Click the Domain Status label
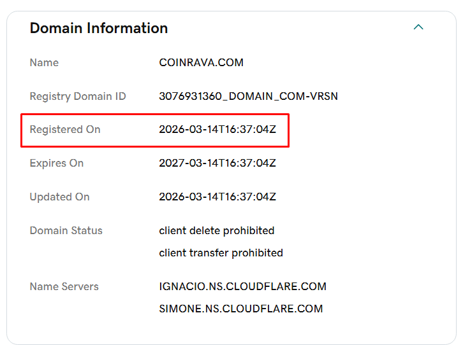Viewport: 463px width, 355px height. [x=66, y=230]
